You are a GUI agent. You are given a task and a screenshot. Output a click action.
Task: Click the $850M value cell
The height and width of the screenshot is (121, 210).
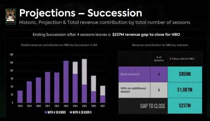185,74
